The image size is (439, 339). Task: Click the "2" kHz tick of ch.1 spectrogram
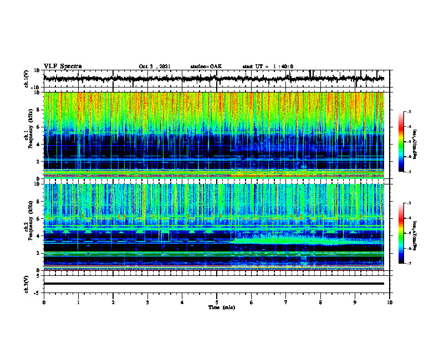pyautogui.click(x=39, y=162)
